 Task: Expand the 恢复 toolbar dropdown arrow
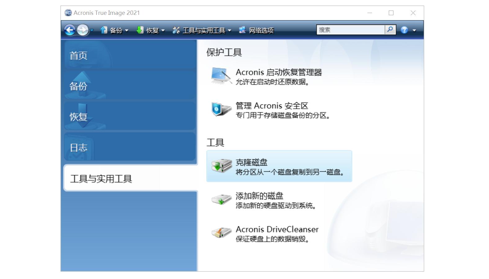tap(163, 30)
